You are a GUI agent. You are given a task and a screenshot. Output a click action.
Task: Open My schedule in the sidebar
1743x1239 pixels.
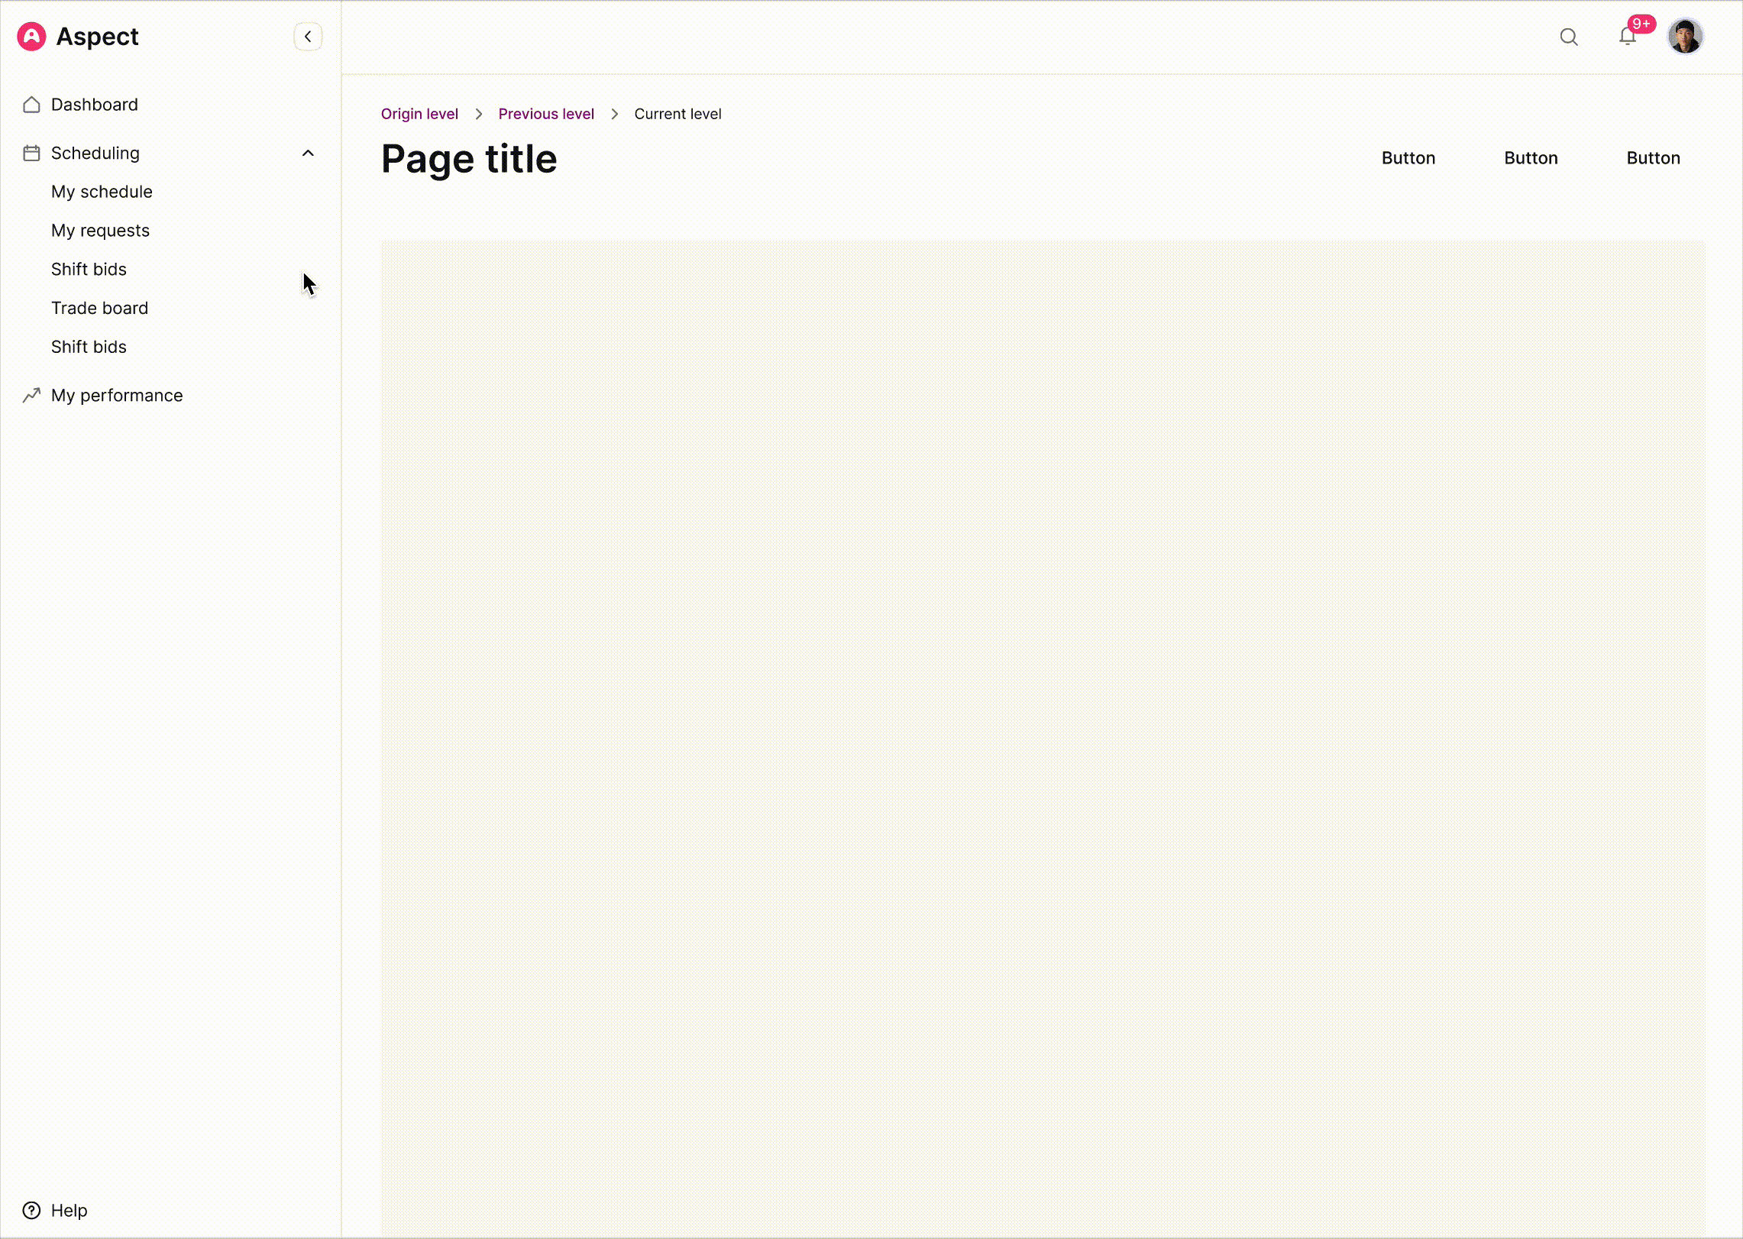102,192
